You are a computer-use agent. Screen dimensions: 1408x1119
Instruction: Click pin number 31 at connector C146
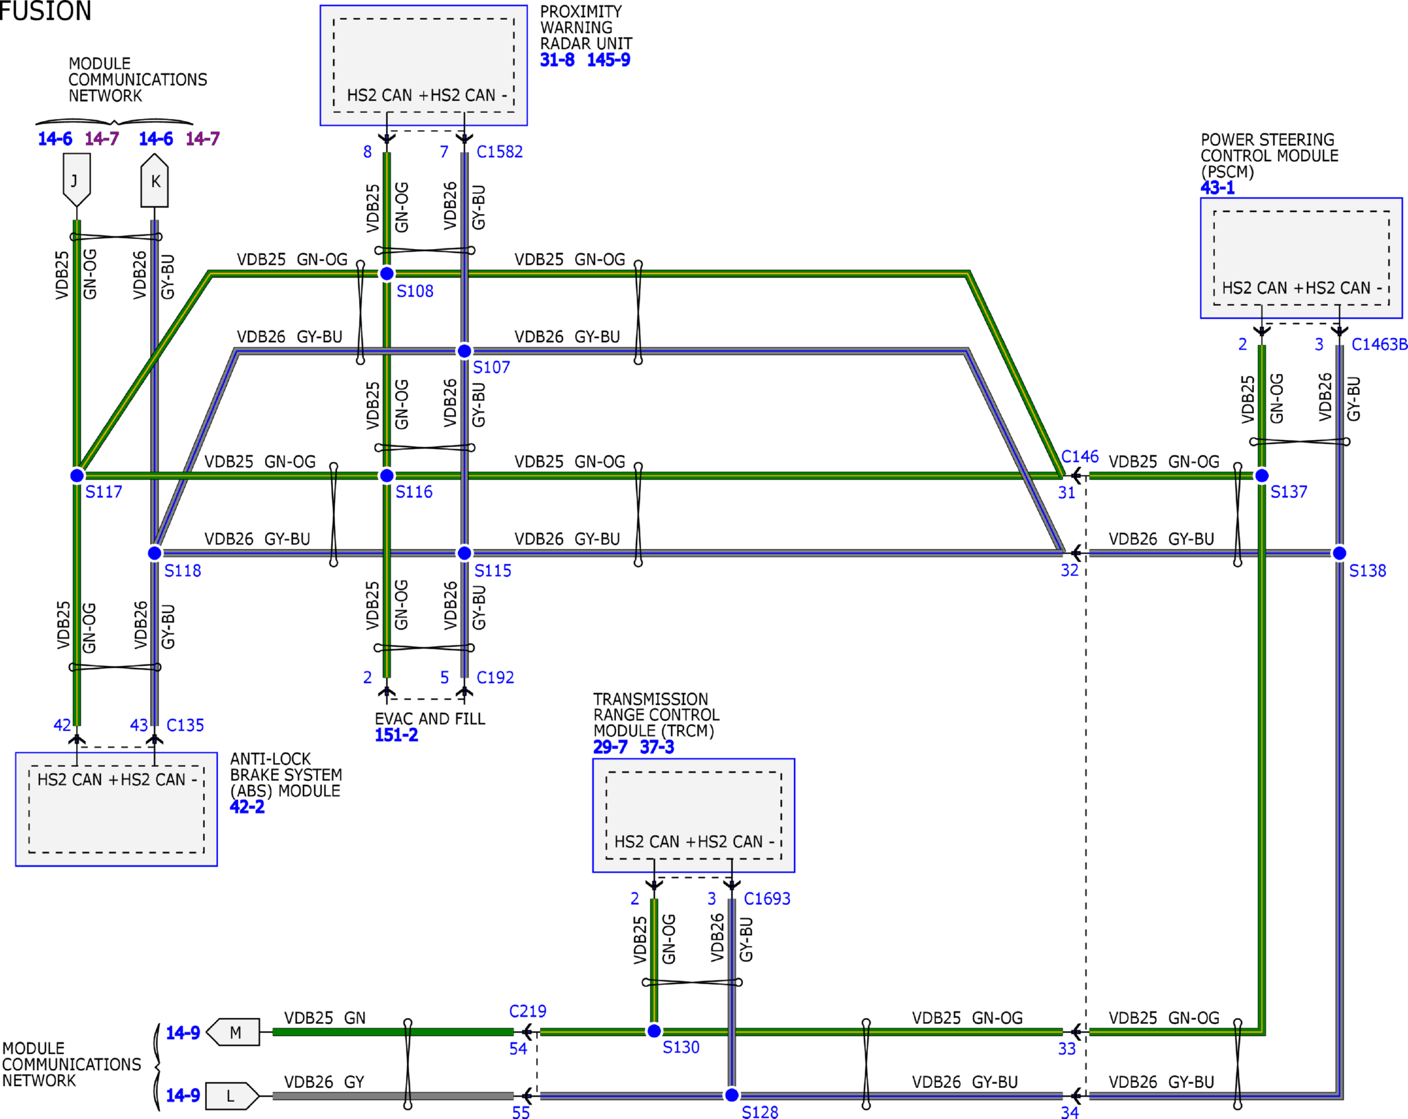click(1067, 493)
